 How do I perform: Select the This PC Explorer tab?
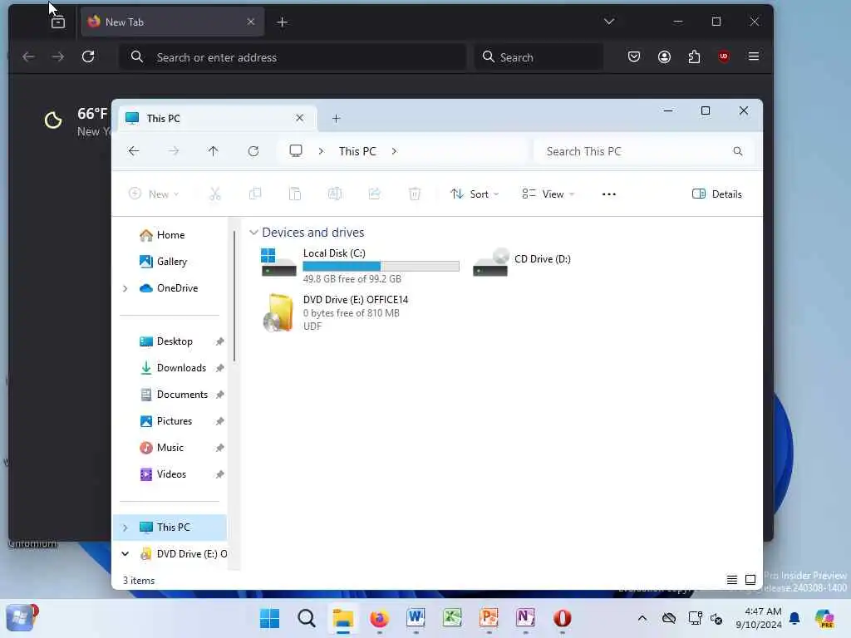tap(217, 118)
